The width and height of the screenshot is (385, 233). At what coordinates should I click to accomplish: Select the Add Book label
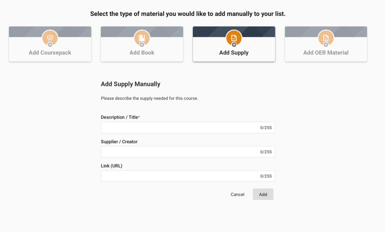click(x=142, y=53)
